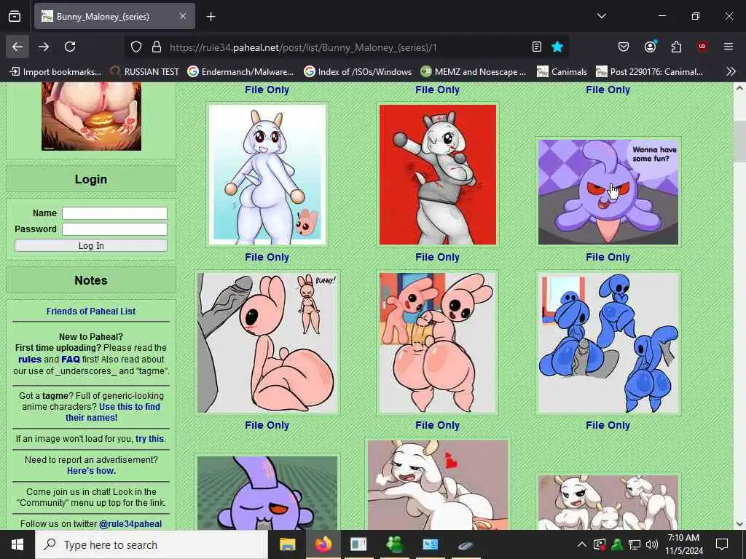
Task: Open the Firefox account menu
Action: [650, 47]
